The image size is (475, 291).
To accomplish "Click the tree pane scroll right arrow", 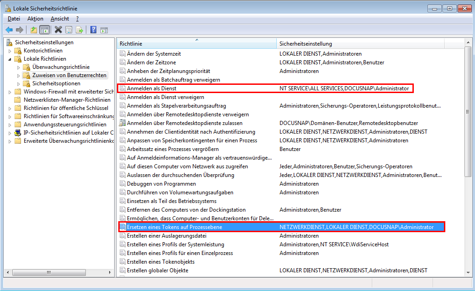I will 110,272.
